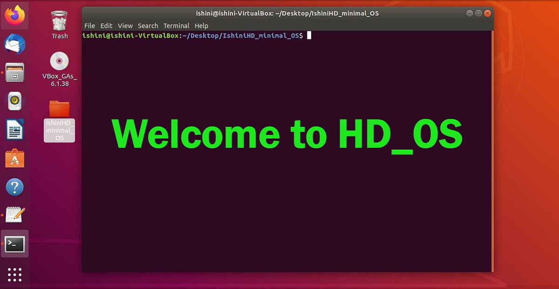The image size is (559, 289).
Task: Open LibreOffice Writer from the dock
Action: 14,130
